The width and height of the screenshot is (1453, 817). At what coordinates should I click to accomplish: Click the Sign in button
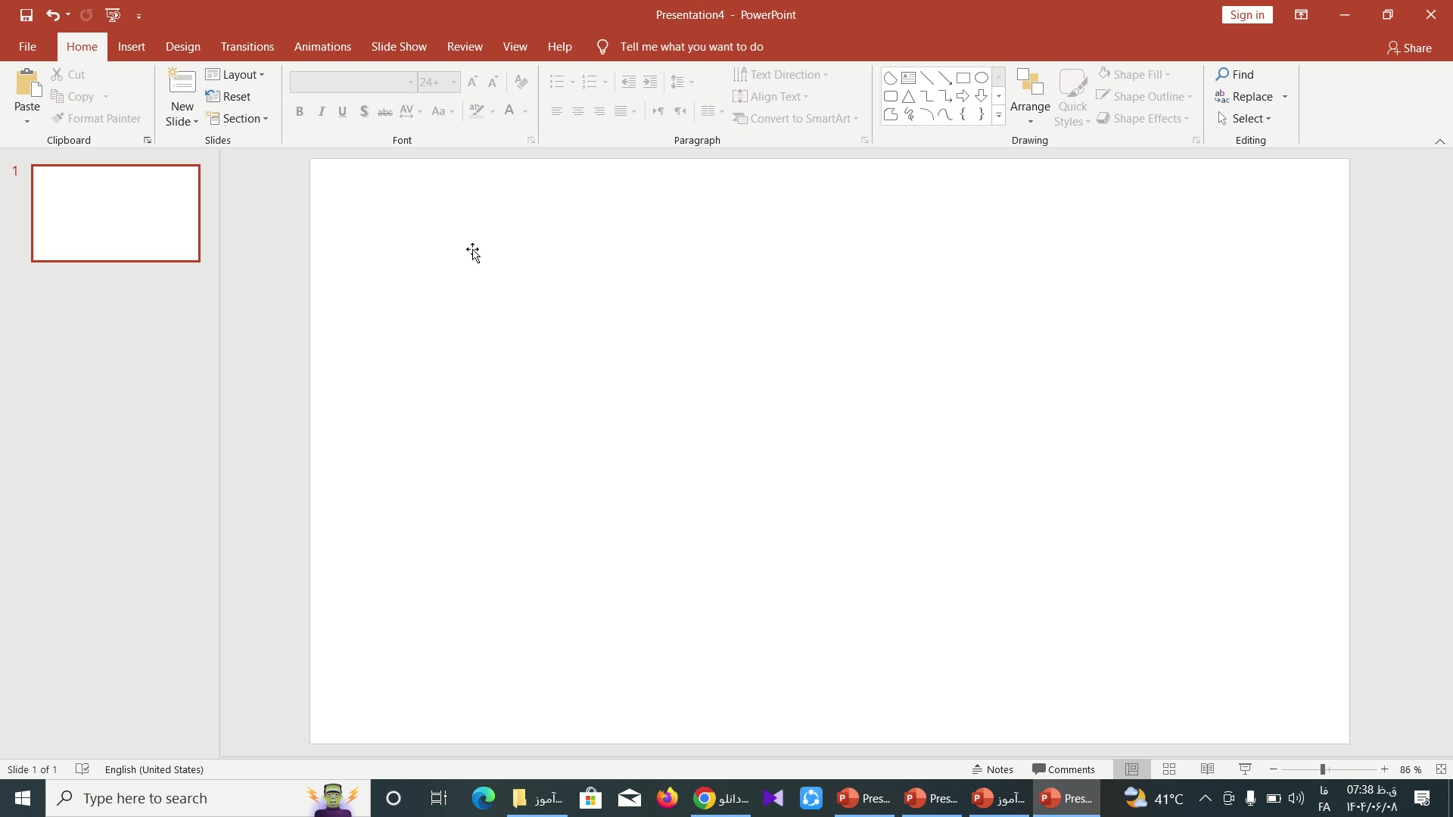[x=1246, y=15]
